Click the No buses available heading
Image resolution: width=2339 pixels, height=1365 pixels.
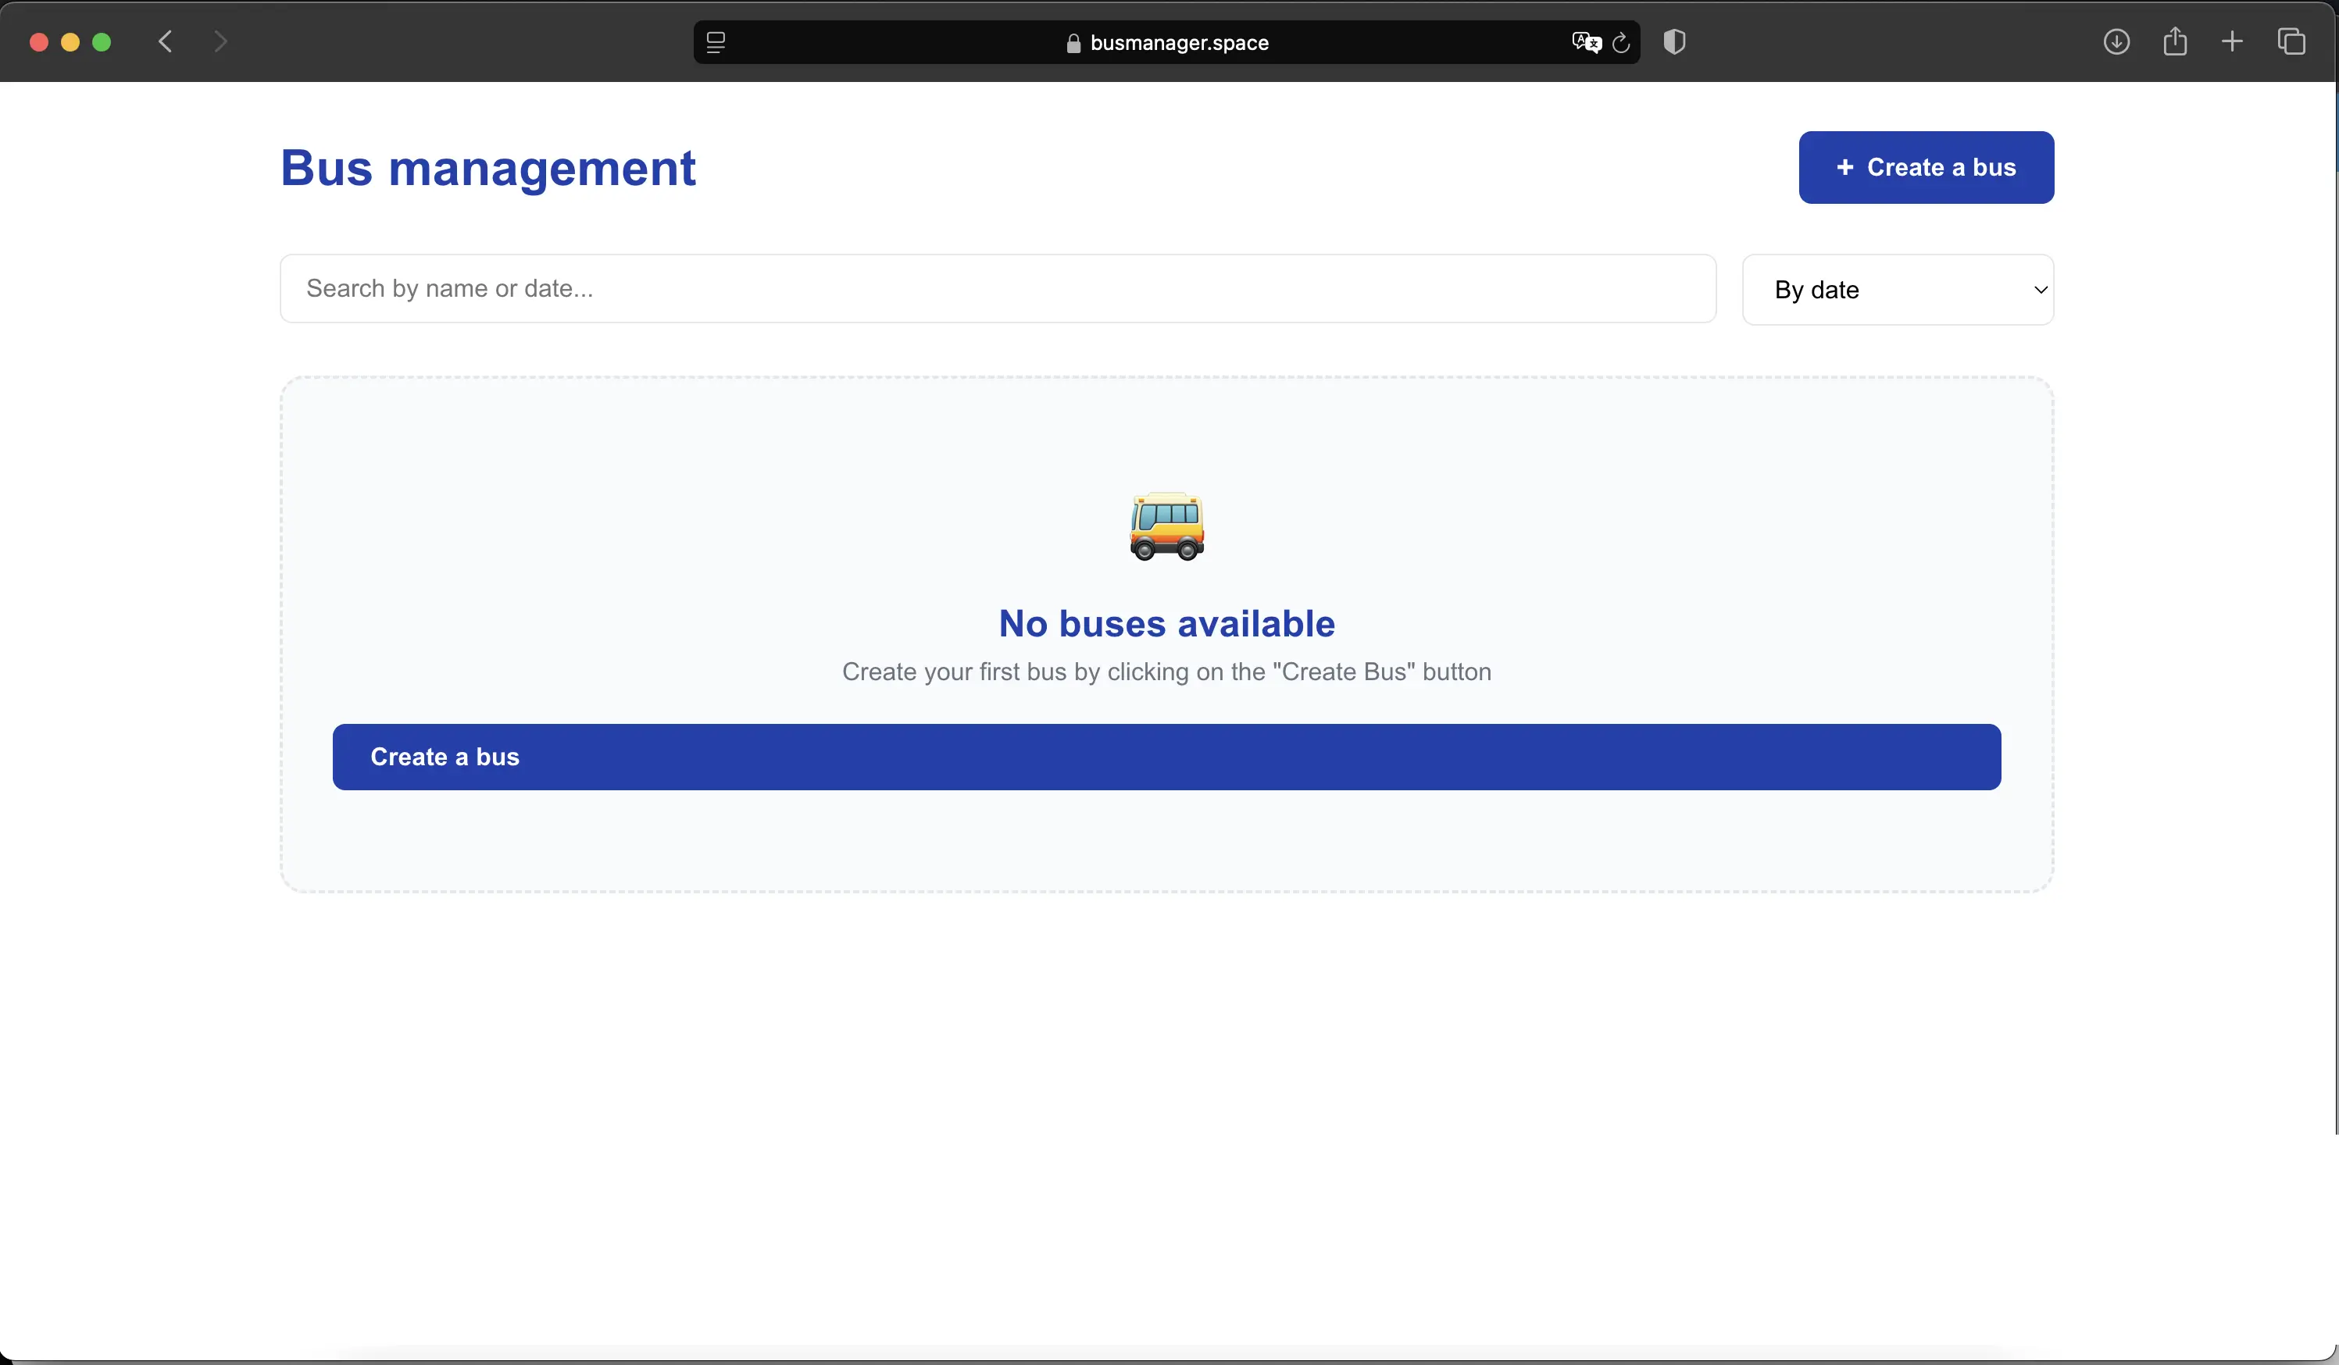[1166, 624]
